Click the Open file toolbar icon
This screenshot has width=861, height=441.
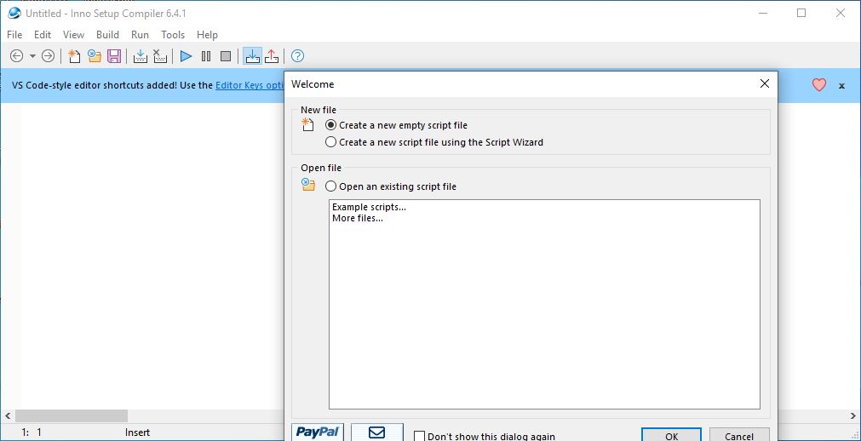coord(95,56)
